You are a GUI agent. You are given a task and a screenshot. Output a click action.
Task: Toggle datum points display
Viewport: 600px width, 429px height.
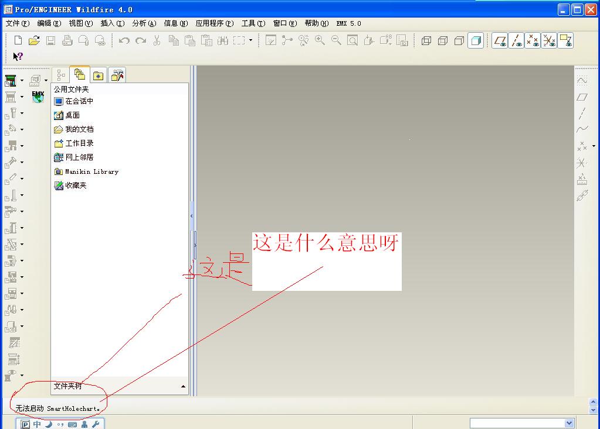(x=533, y=41)
